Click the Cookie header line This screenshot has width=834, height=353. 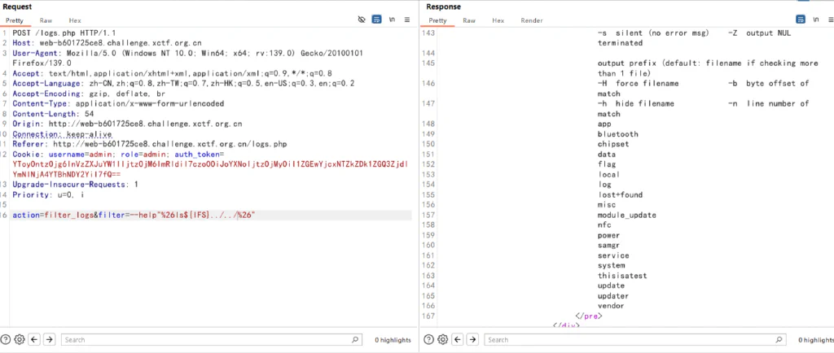(210, 164)
